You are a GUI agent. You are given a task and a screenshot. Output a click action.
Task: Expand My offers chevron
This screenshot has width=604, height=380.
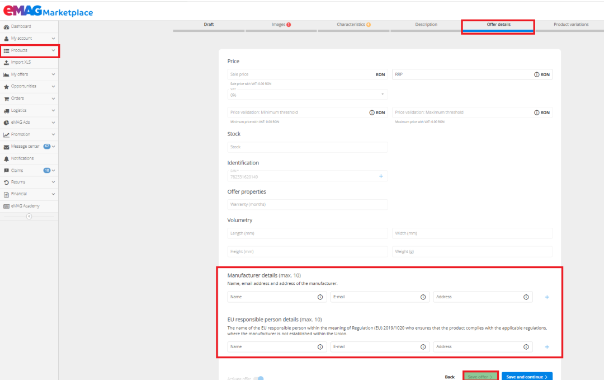(53, 74)
